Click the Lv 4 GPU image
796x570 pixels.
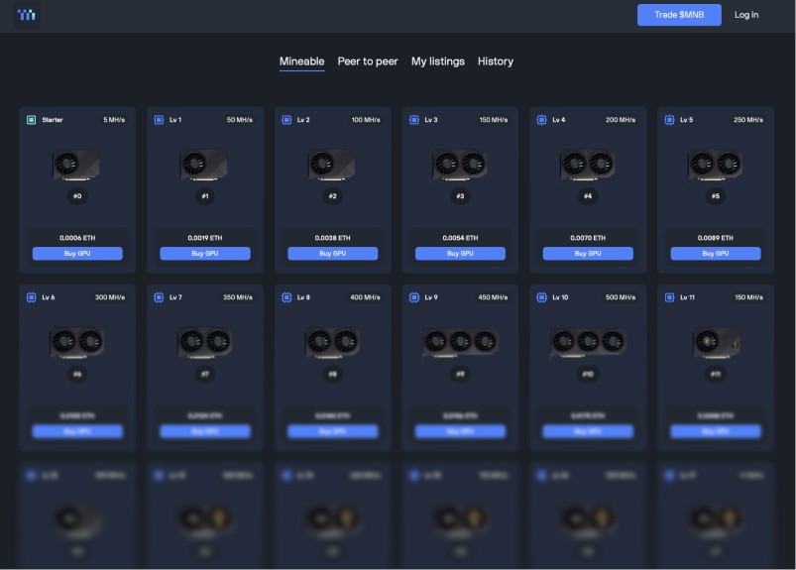(588, 165)
